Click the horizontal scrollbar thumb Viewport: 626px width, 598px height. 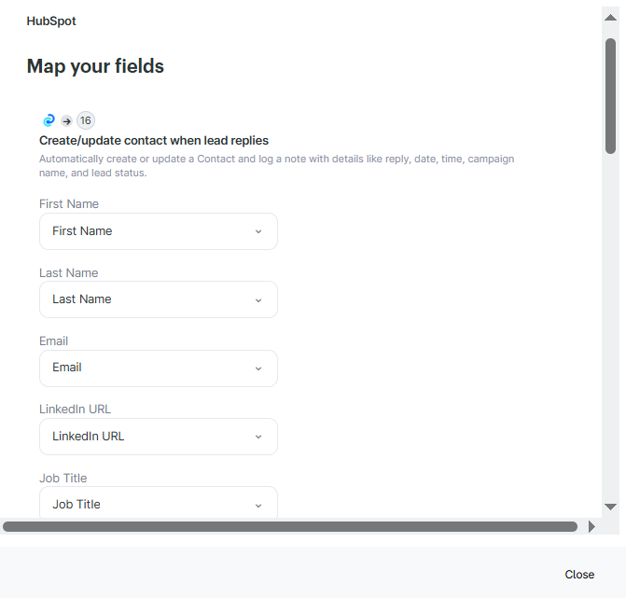[x=289, y=527]
